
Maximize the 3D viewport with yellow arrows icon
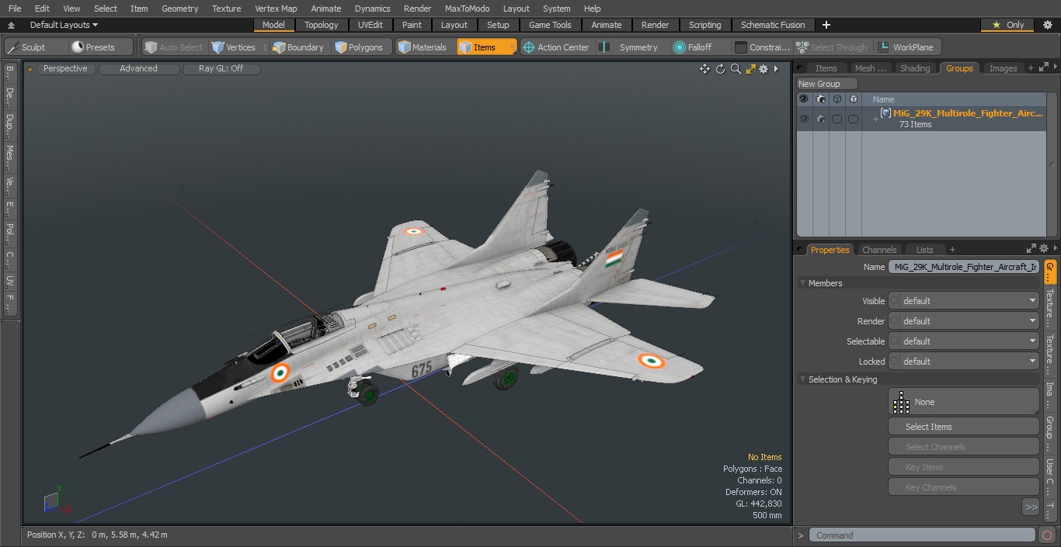(x=750, y=69)
